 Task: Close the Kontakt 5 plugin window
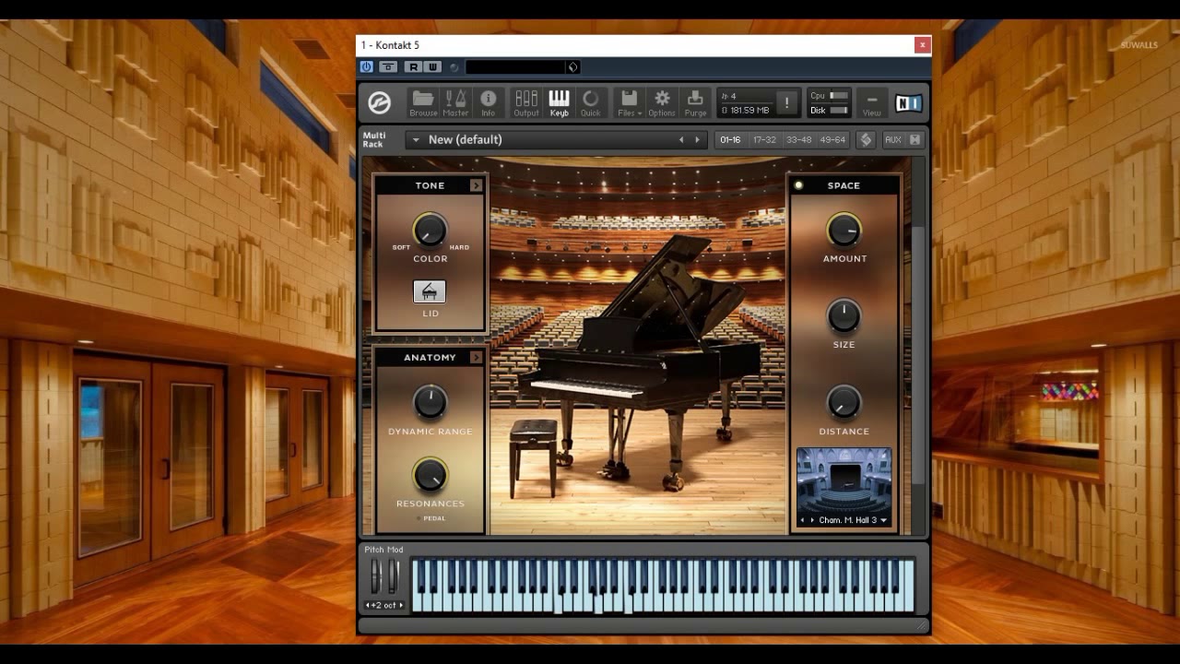click(922, 45)
